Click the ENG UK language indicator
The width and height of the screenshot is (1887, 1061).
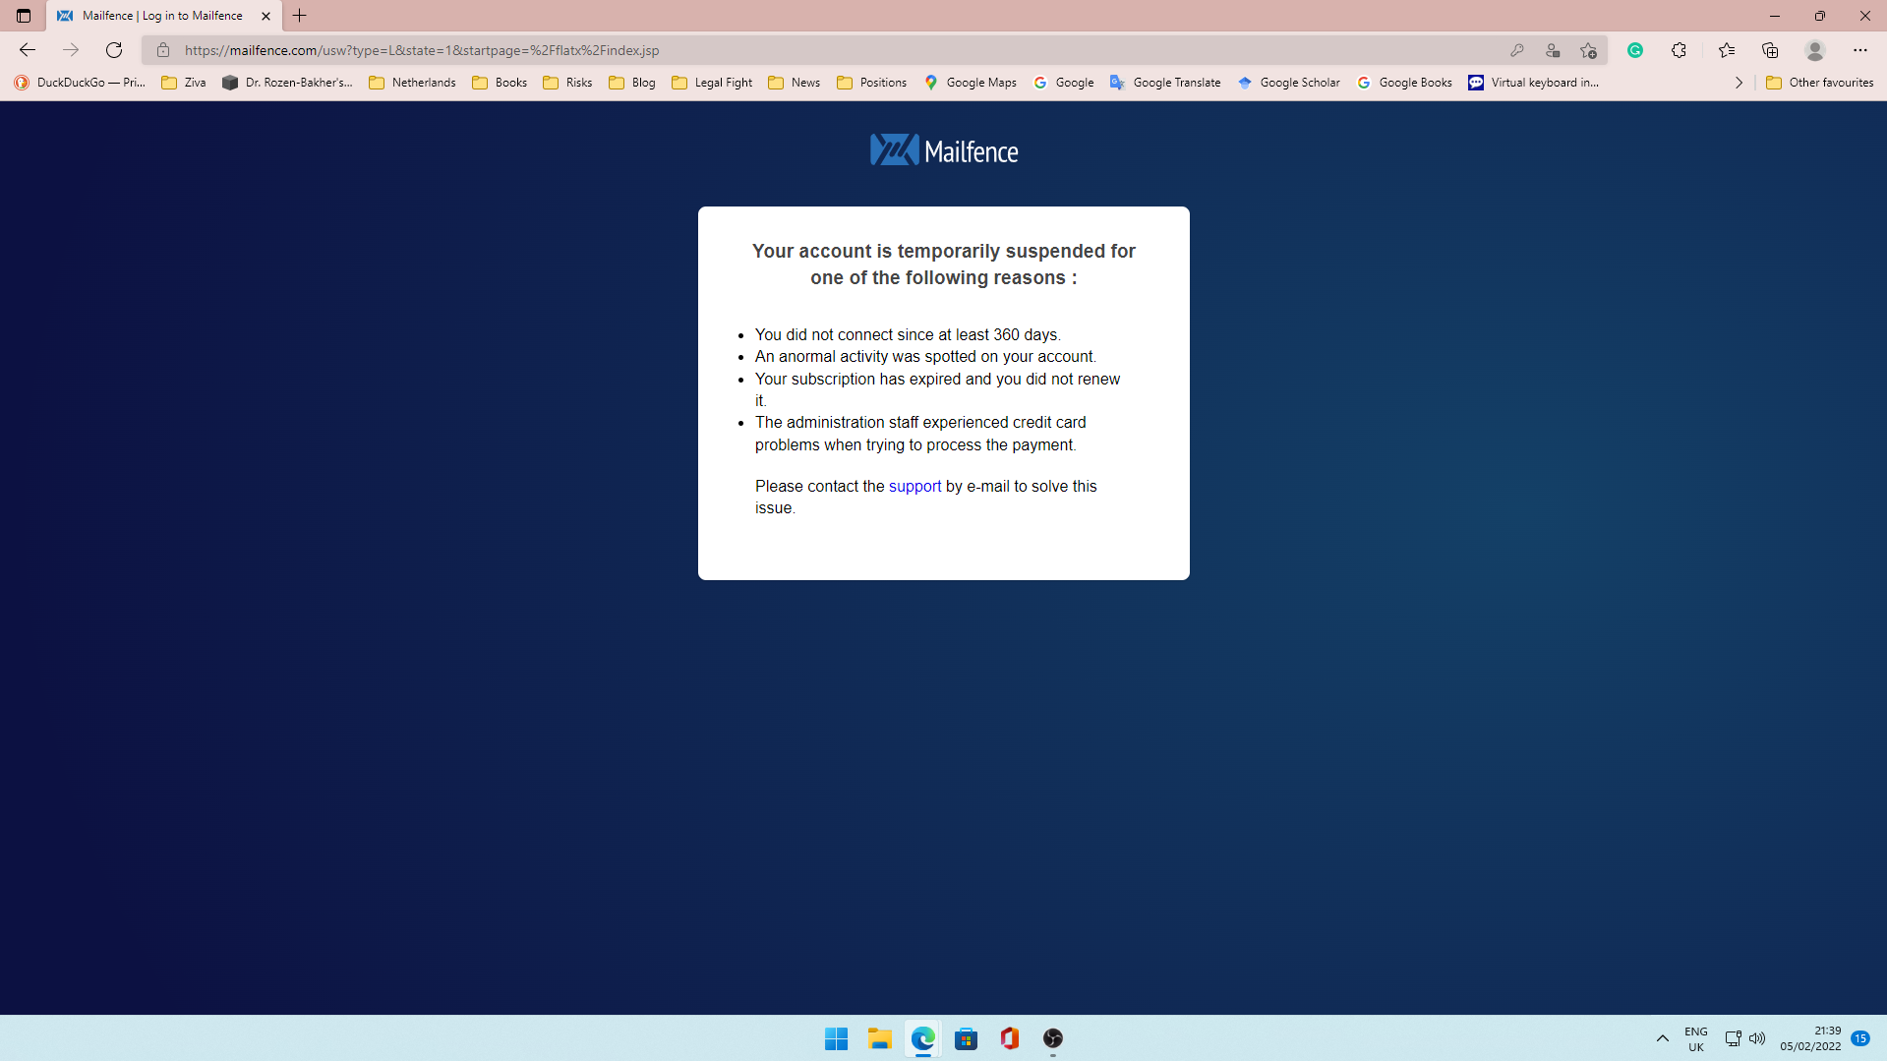[1696, 1038]
